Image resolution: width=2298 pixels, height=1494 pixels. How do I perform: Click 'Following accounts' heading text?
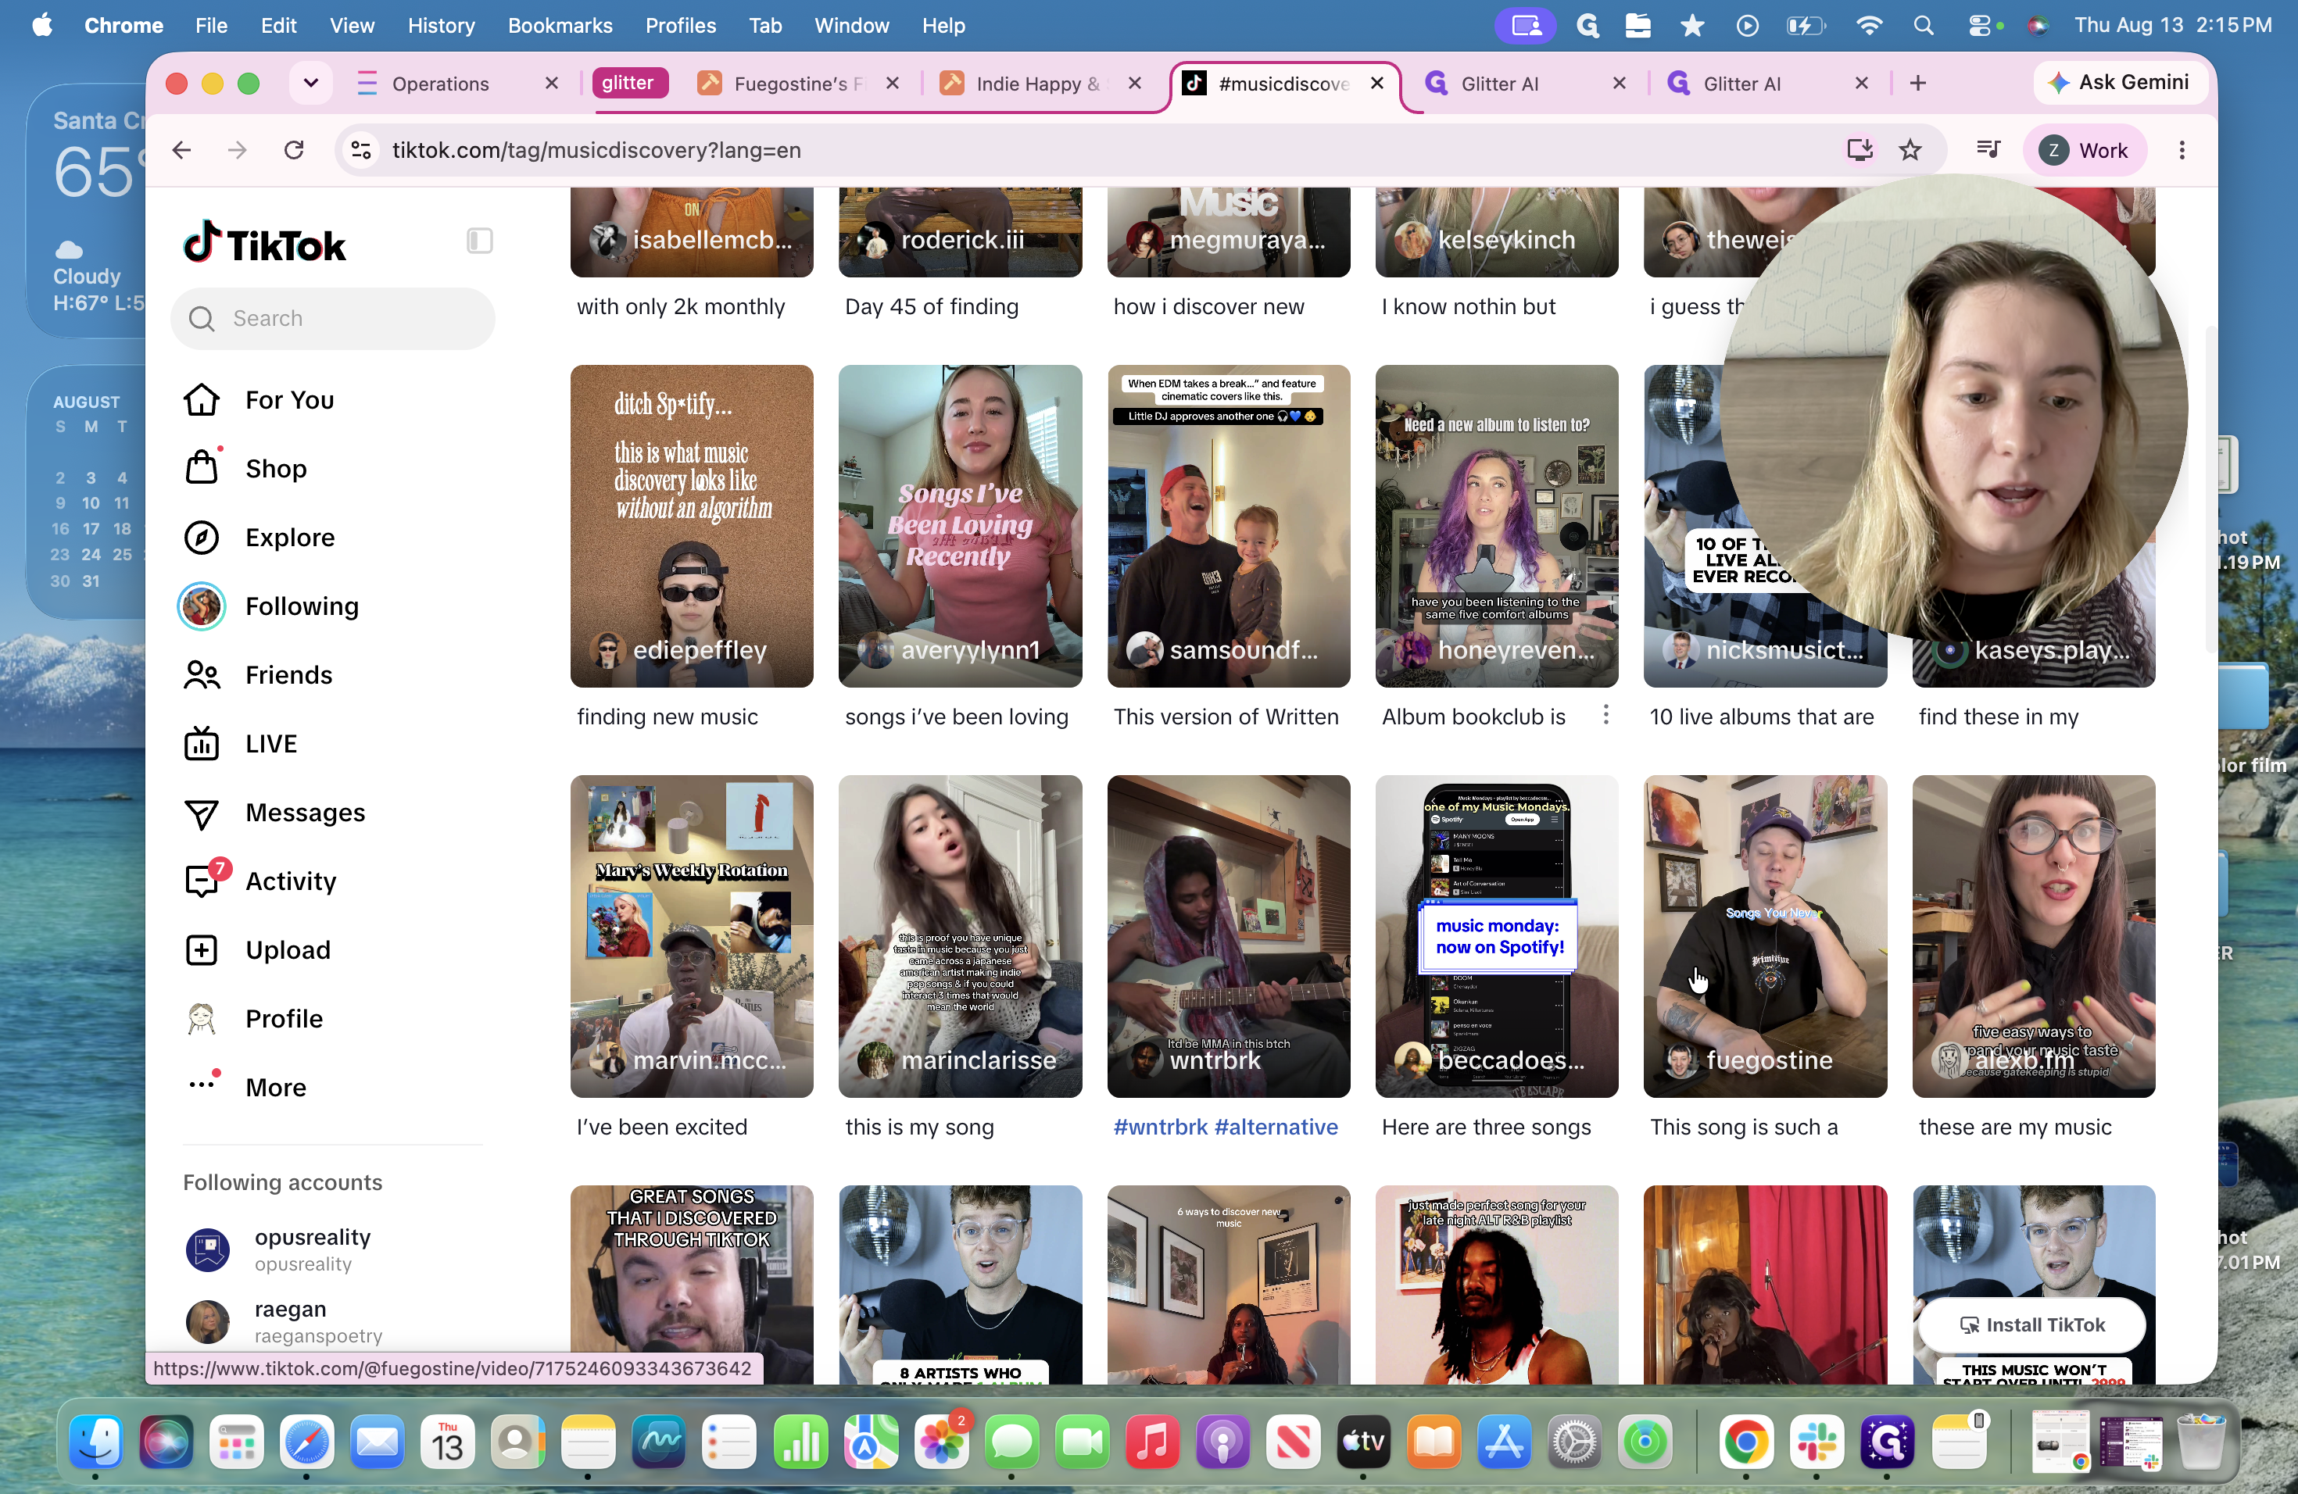[x=283, y=1182]
